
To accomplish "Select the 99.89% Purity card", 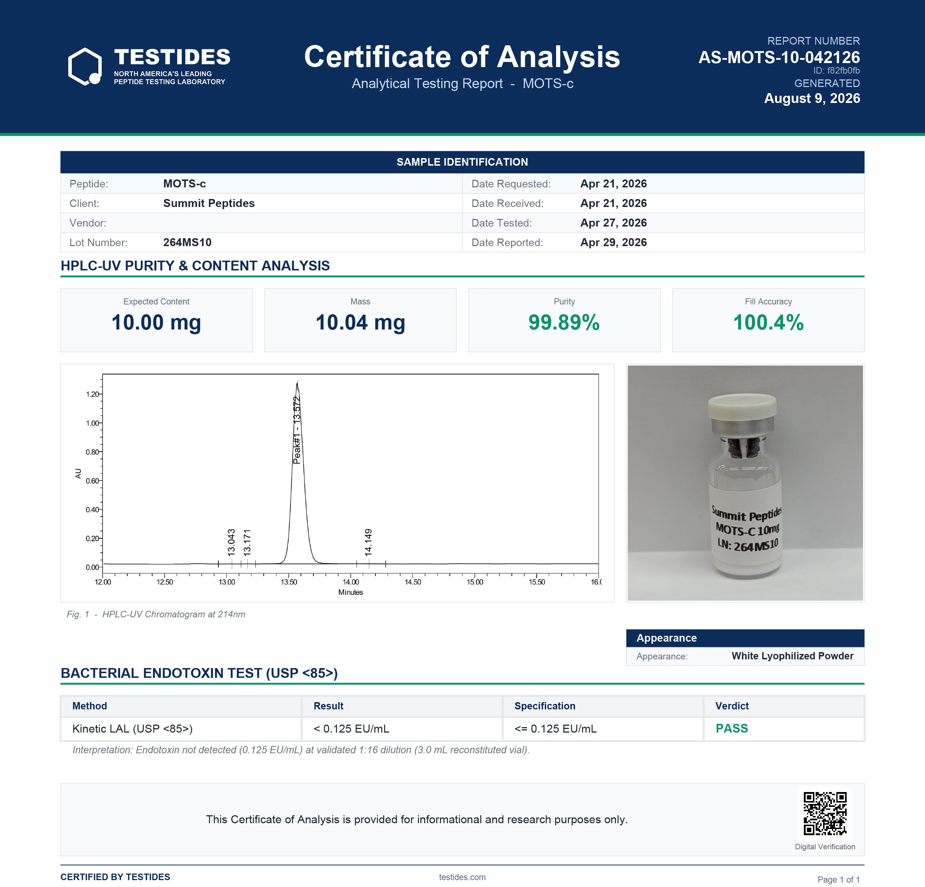I will click(x=564, y=320).
